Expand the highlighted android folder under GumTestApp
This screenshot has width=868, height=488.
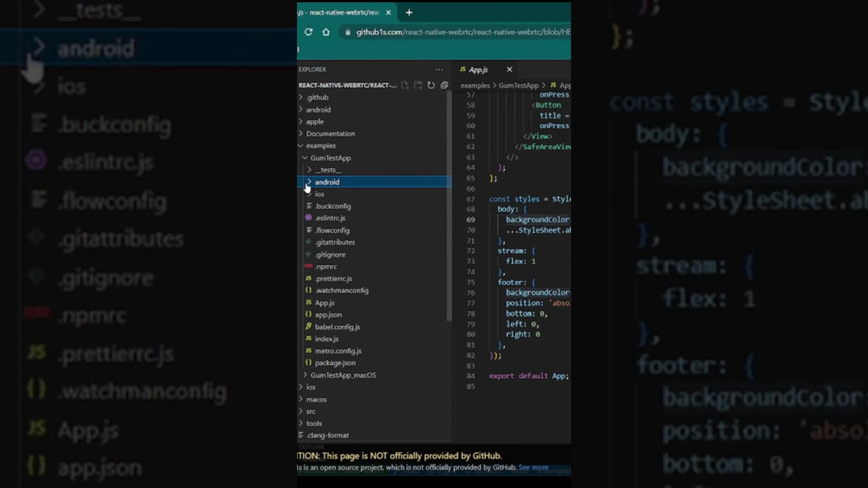[374, 182]
